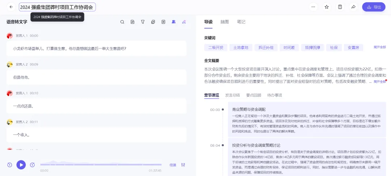Click keyword tag 时间差
391x176 pixels.
click(289, 48)
